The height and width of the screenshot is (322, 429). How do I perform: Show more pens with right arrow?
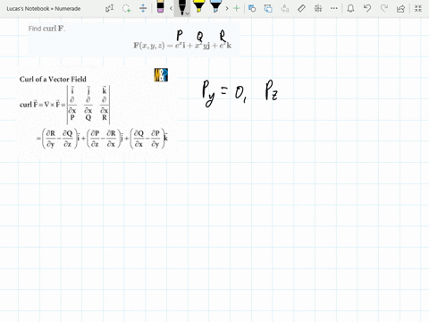click(227, 8)
